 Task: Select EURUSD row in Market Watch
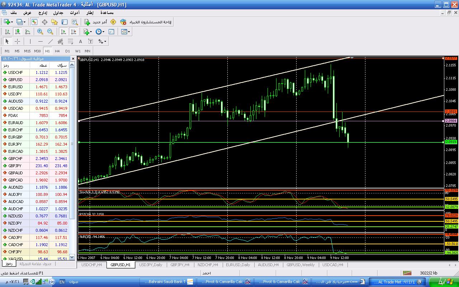tap(15, 87)
